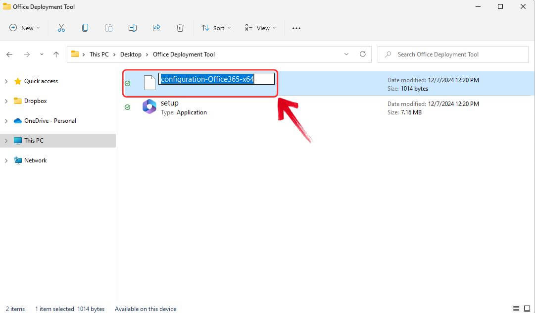Click the Paste clipboard icon

pyautogui.click(x=109, y=28)
